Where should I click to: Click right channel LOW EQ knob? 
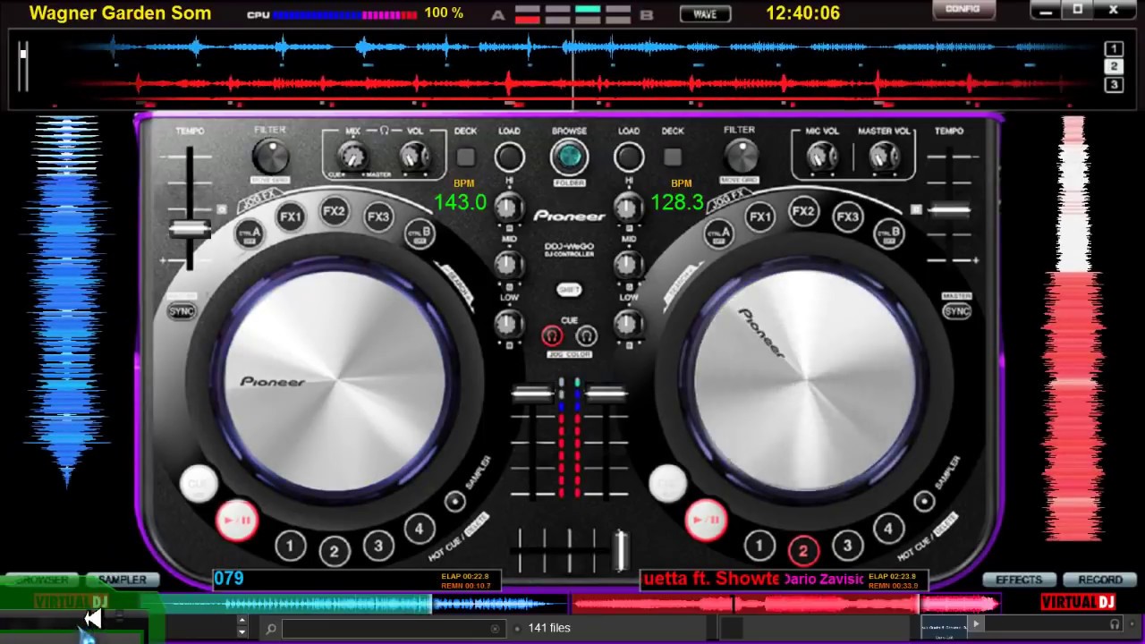(628, 324)
